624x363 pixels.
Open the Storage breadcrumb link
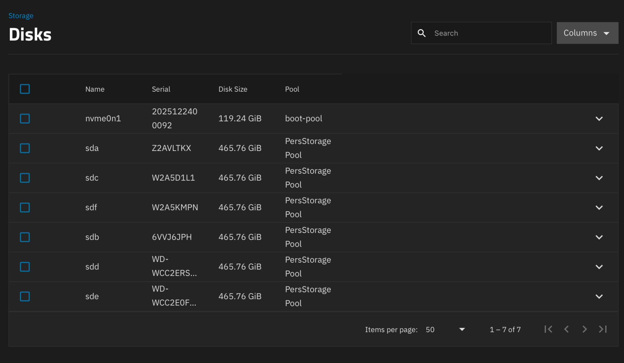click(x=21, y=16)
